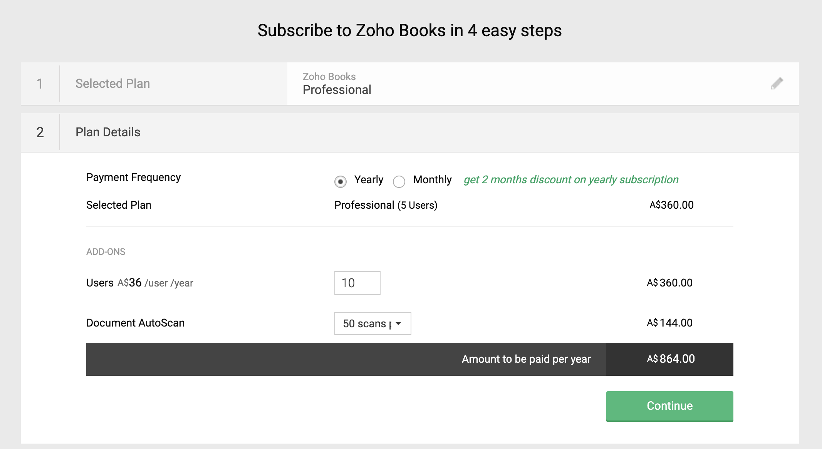Click the Yearly label text
The image size is (822, 449).
tap(369, 180)
